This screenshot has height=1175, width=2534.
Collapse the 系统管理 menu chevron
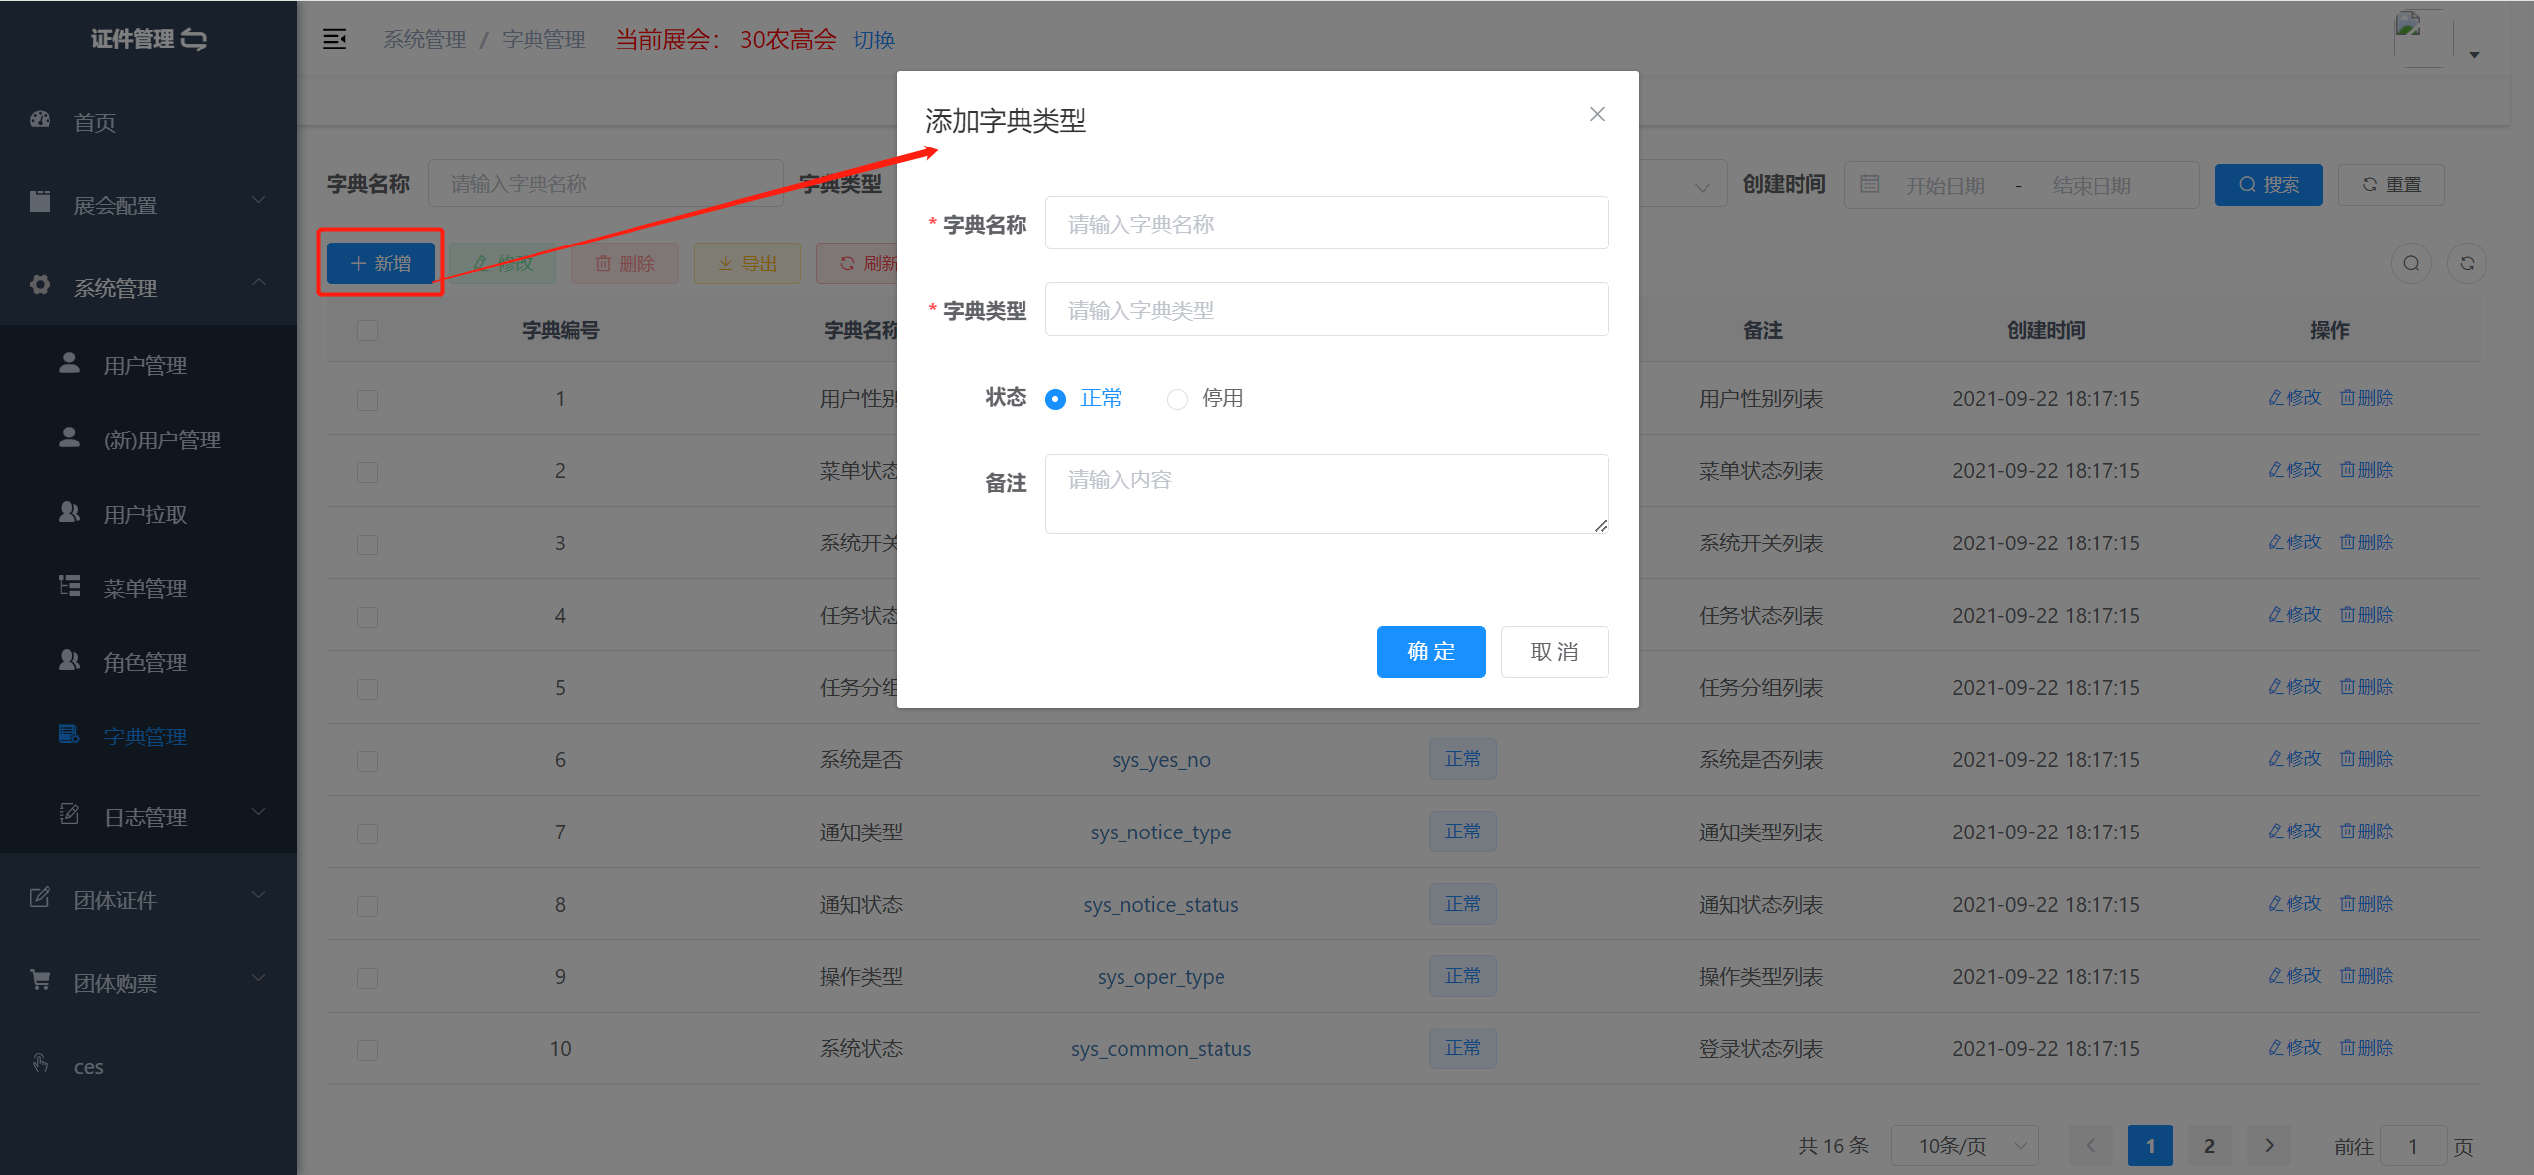[259, 283]
